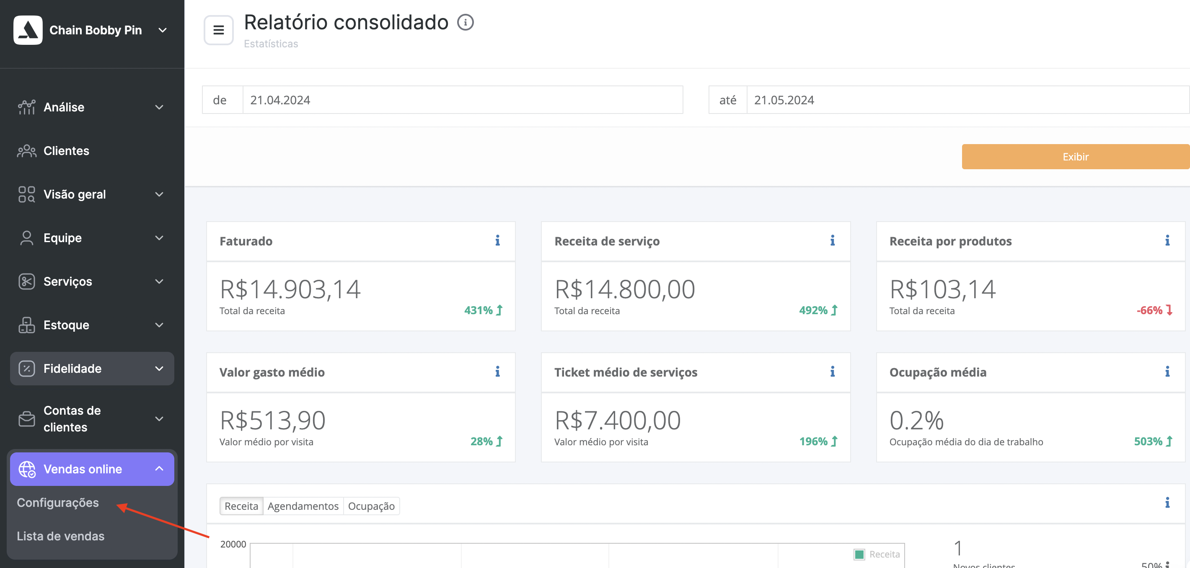Open Lista de vendas link
The image size is (1190, 568).
pos(60,536)
